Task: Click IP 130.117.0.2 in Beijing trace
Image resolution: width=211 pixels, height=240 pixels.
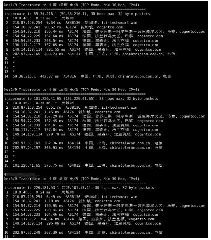Action: pos(24,219)
